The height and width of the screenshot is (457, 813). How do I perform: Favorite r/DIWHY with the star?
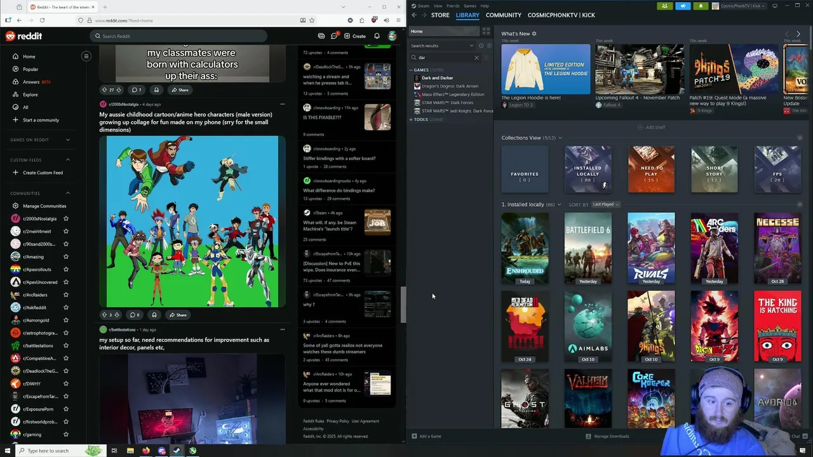[x=65, y=383]
